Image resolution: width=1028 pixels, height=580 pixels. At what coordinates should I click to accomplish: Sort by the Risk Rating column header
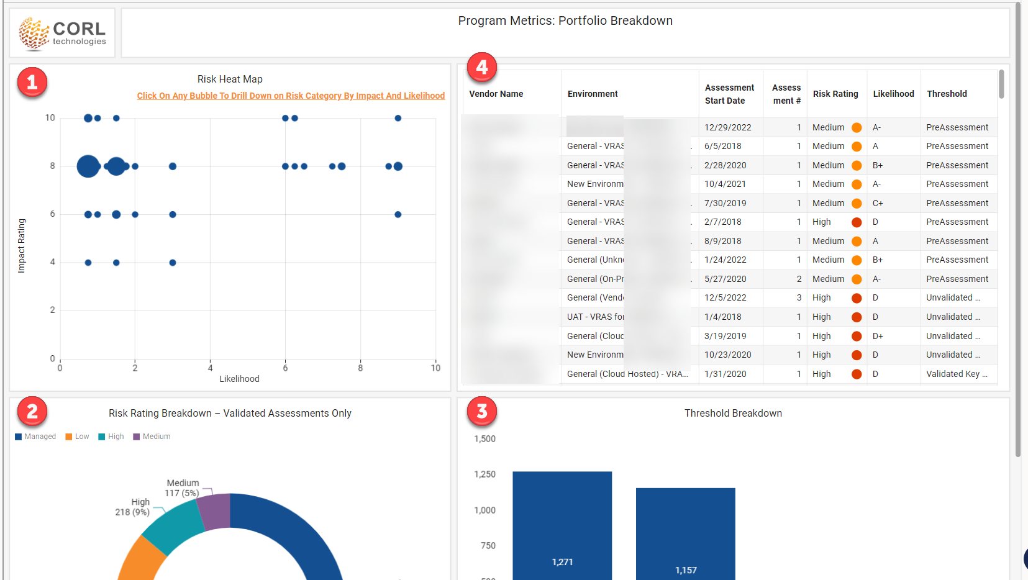835,94
